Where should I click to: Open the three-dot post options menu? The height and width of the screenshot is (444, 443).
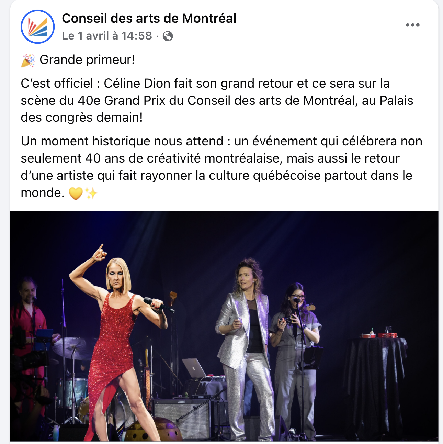[x=412, y=25]
